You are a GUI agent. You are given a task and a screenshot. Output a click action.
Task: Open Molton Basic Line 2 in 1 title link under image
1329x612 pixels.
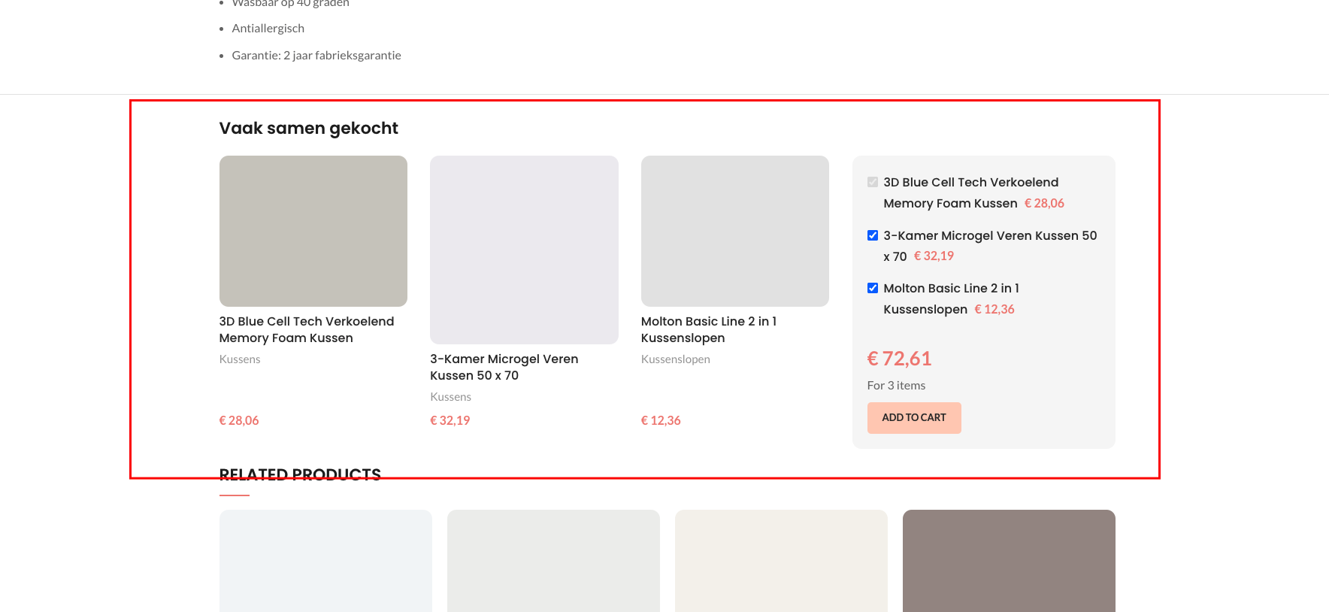(x=709, y=329)
